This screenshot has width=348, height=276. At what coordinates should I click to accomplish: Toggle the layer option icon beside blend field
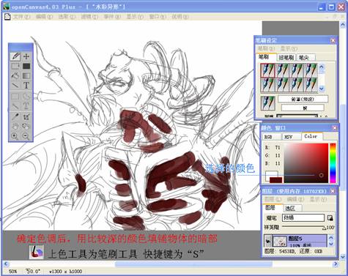point(330,217)
